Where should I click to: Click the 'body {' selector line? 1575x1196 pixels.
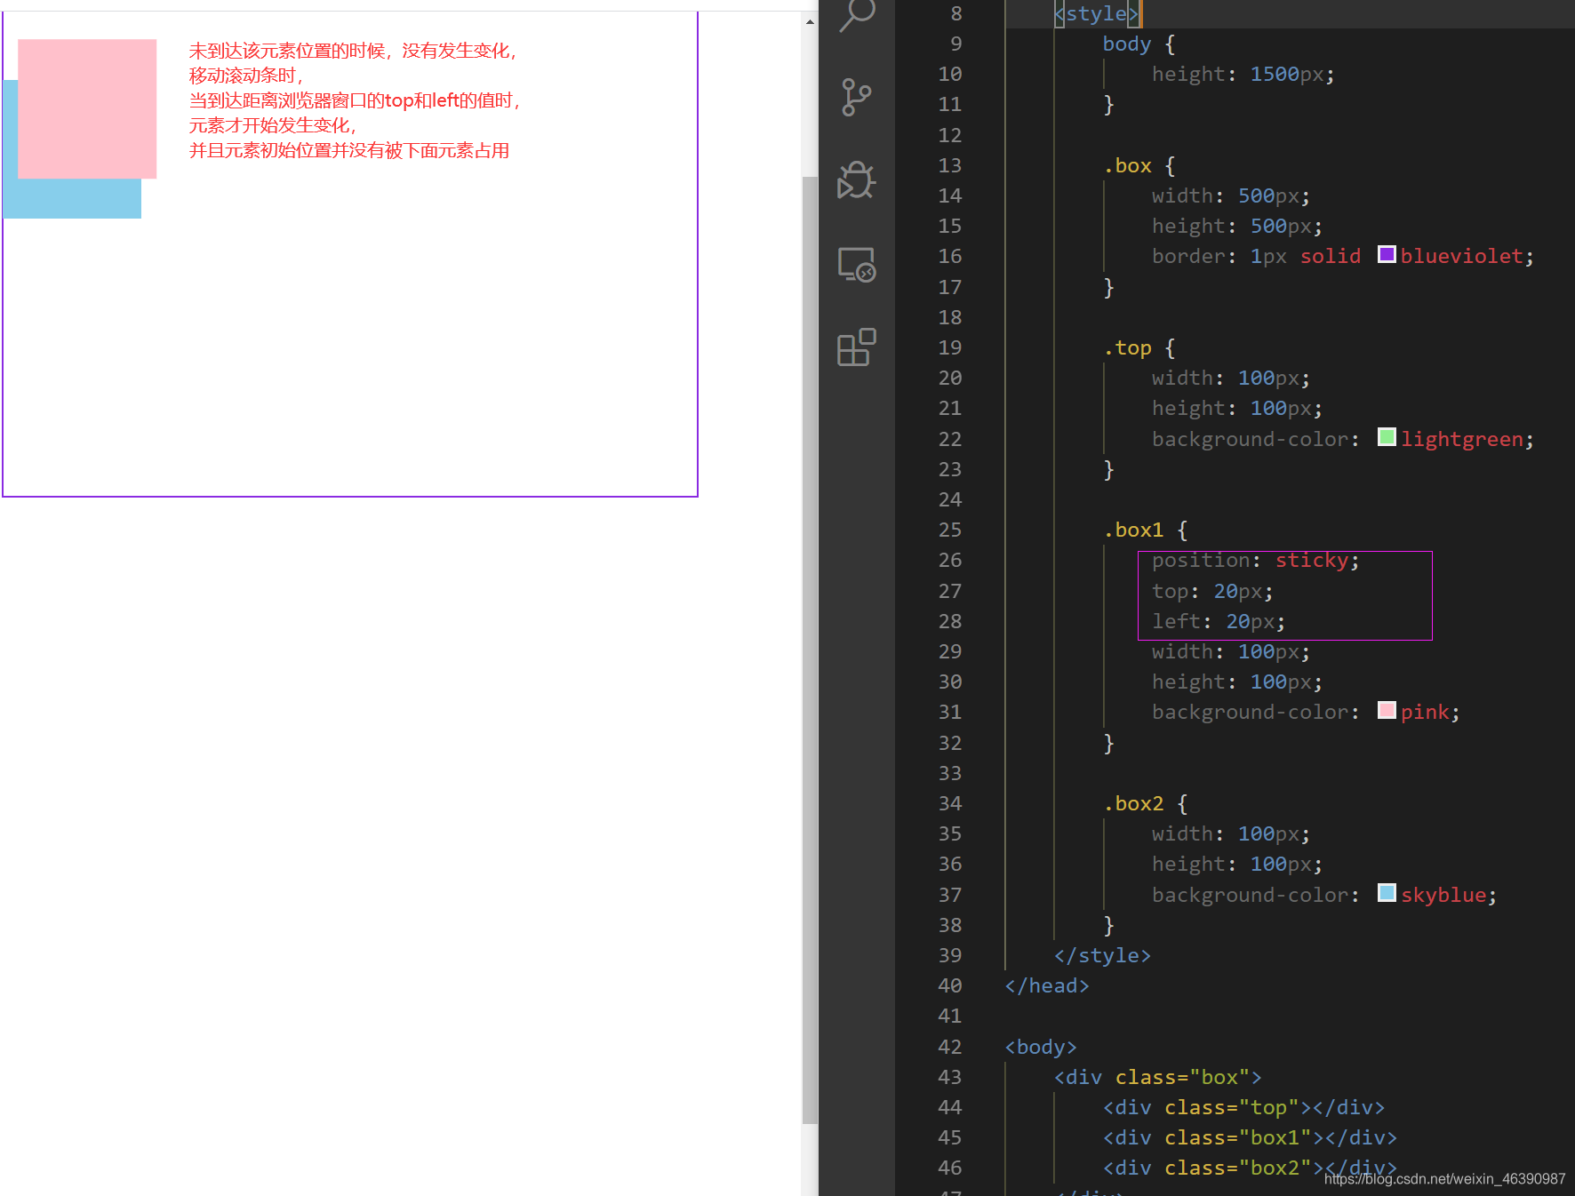coord(1139,44)
